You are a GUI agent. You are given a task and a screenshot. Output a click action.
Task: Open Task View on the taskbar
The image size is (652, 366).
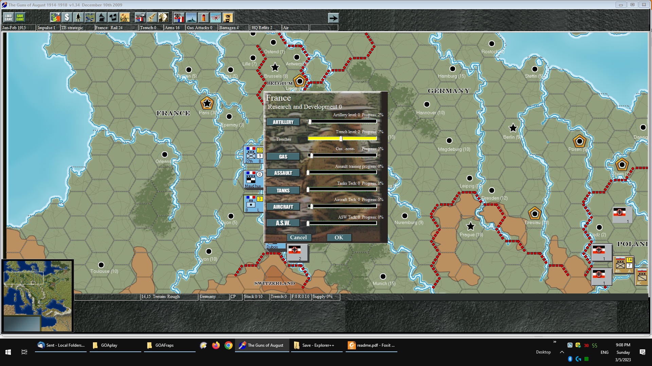[24, 352]
